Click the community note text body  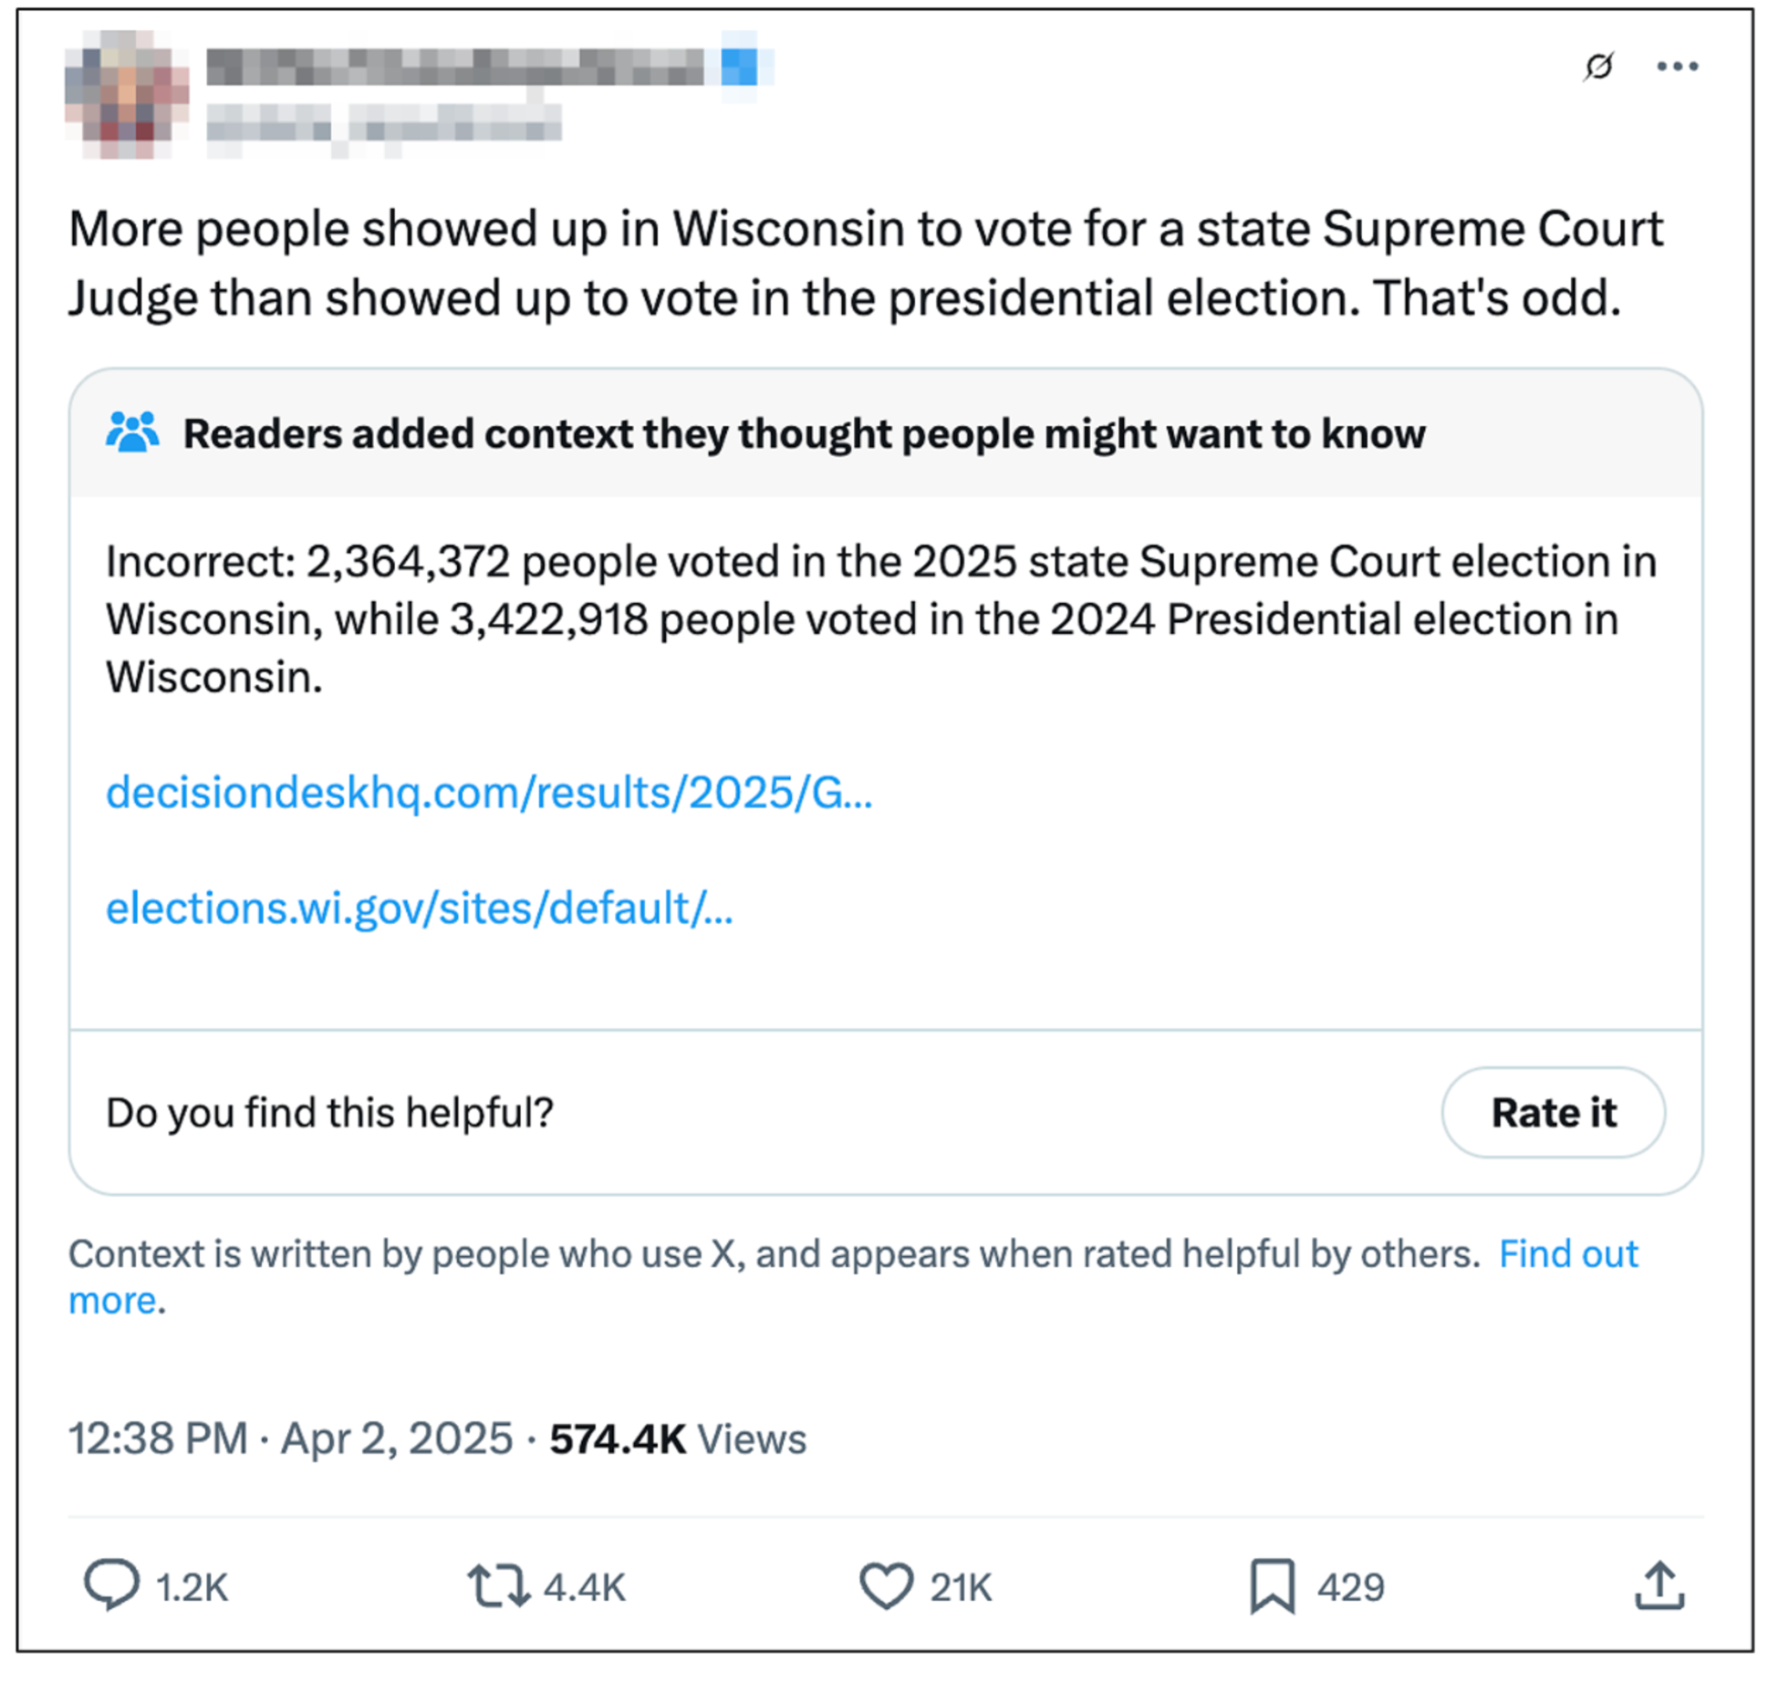coord(879,618)
